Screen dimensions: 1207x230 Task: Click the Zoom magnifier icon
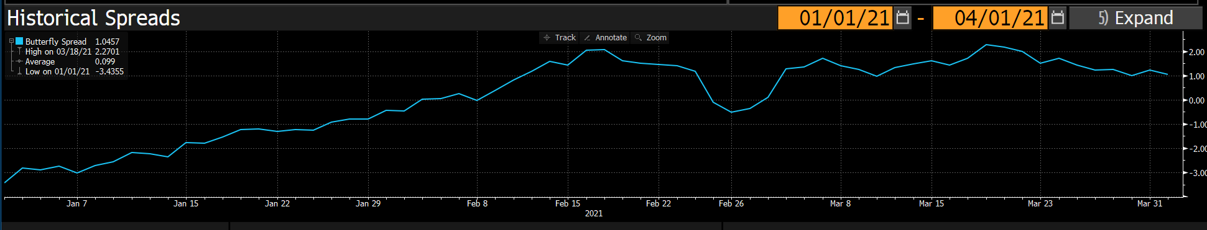[x=638, y=38]
